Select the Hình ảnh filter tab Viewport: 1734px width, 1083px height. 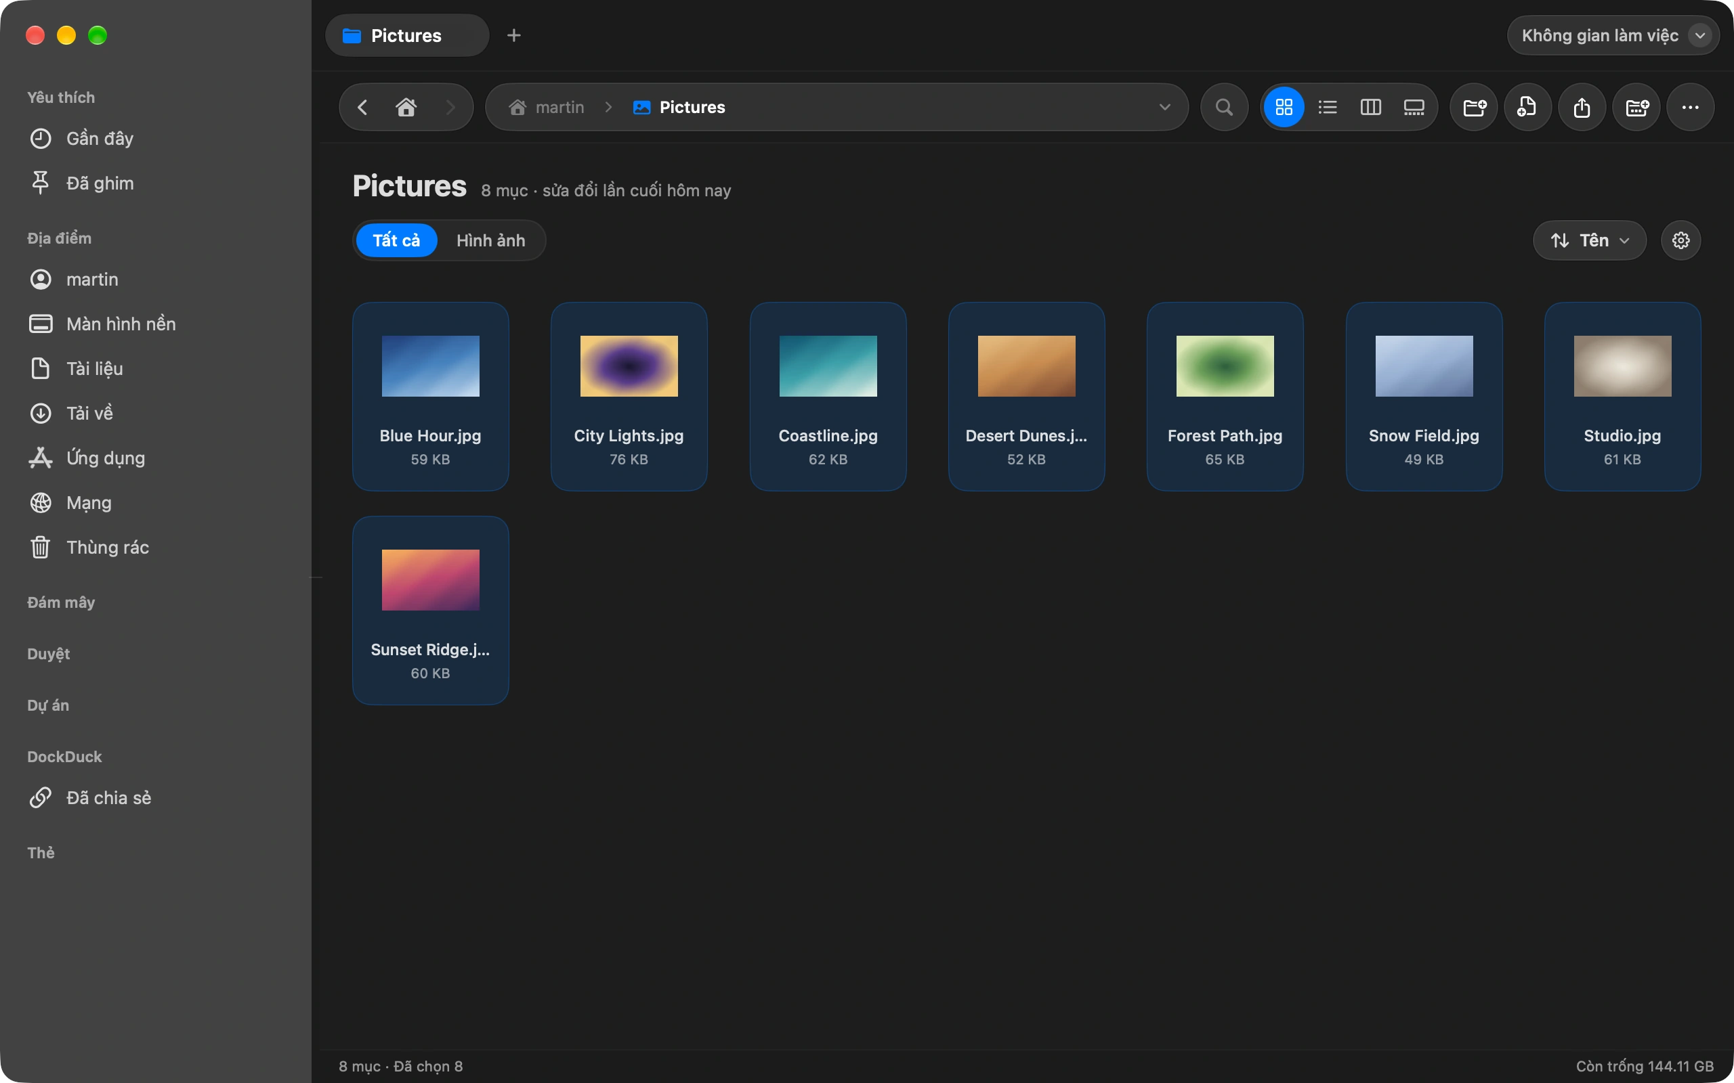pos(491,240)
